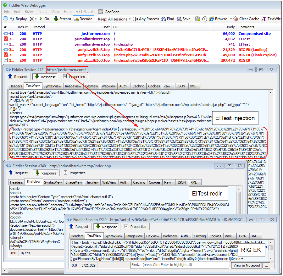The image size is (283, 276).
Task: Click scroll down arrow in Session #349 text
Action: click(271, 258)
